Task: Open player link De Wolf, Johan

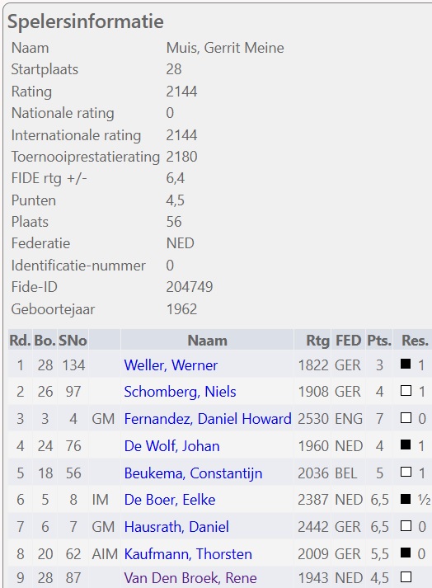Action: pyautogui.click(x=171, y=446)
